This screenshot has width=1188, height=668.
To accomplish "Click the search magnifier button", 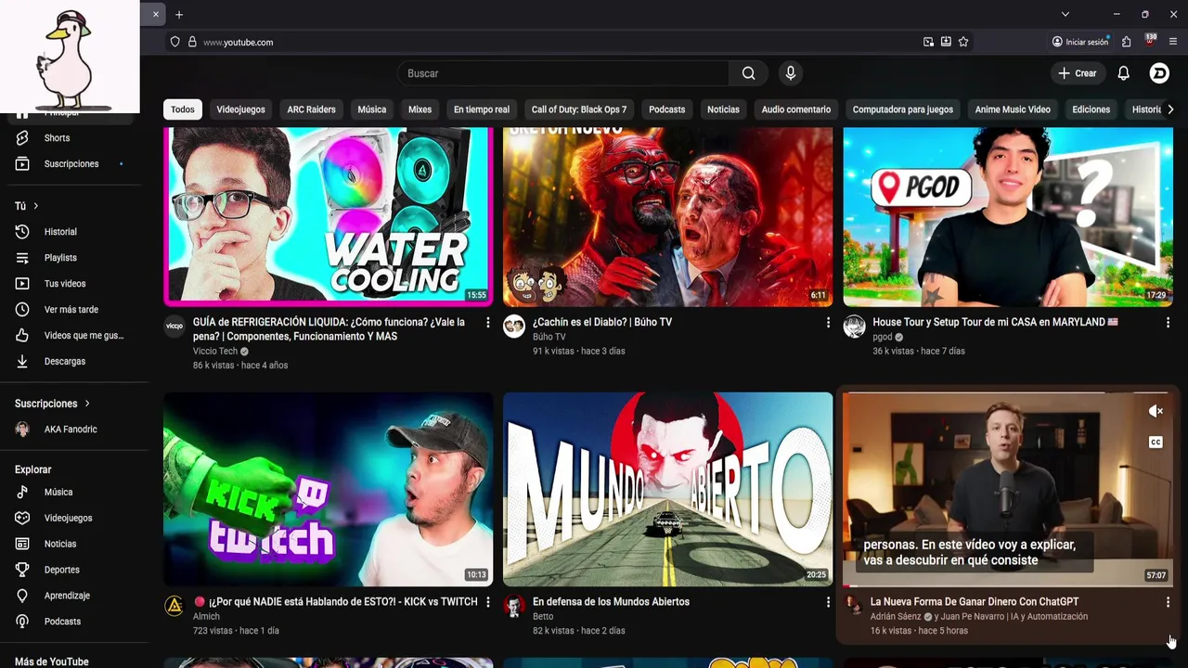I will (x=749, y=73).
